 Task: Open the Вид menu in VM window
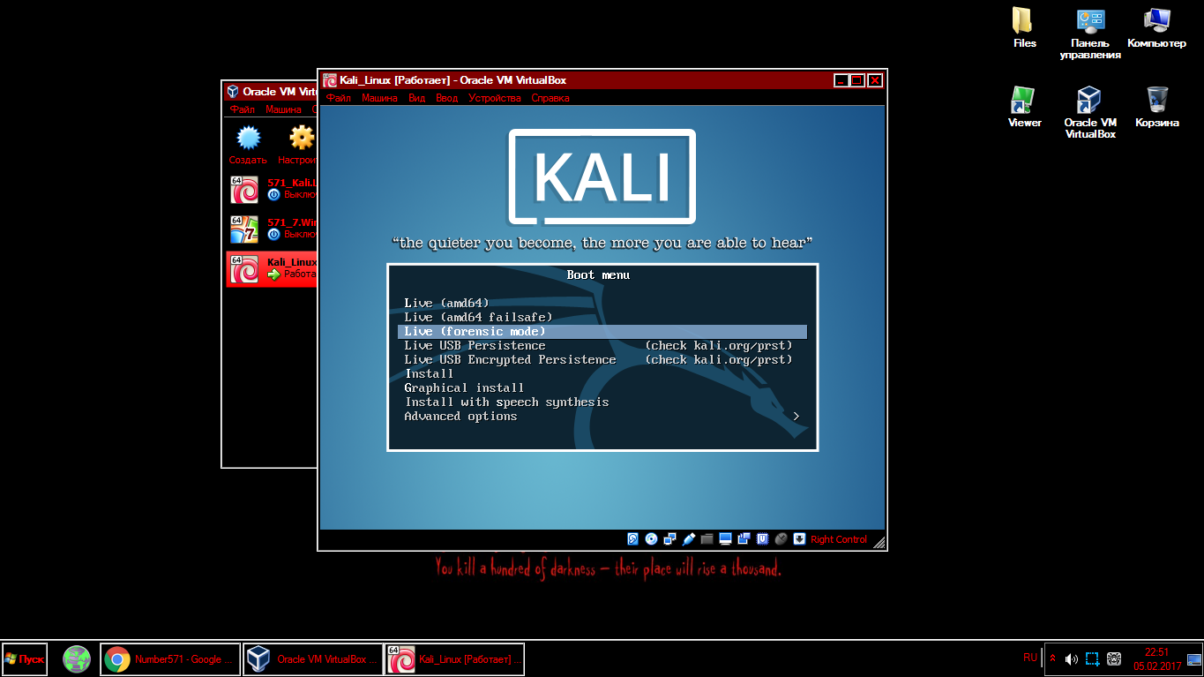(x=417, y=98)
